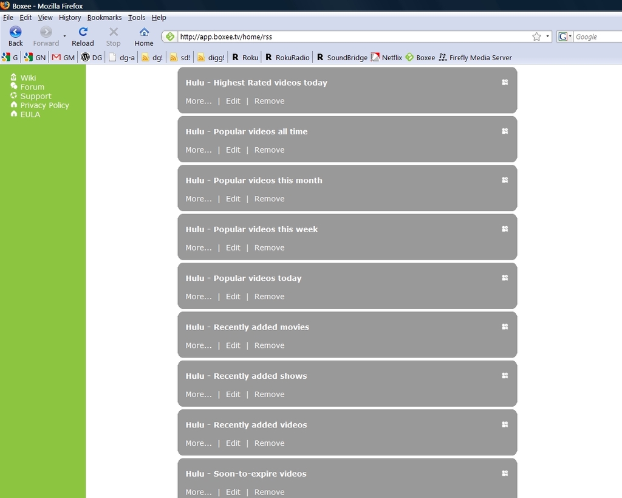622x498 pixels.
Task: Open the File menu
Action: (8, 18)
